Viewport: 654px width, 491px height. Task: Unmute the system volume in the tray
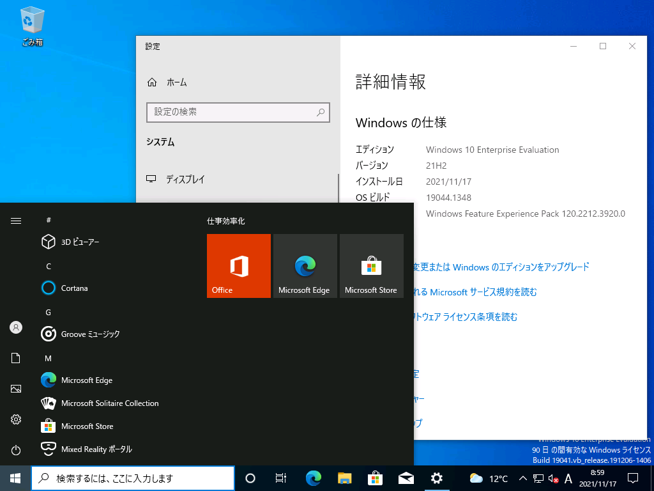point(552,478)
